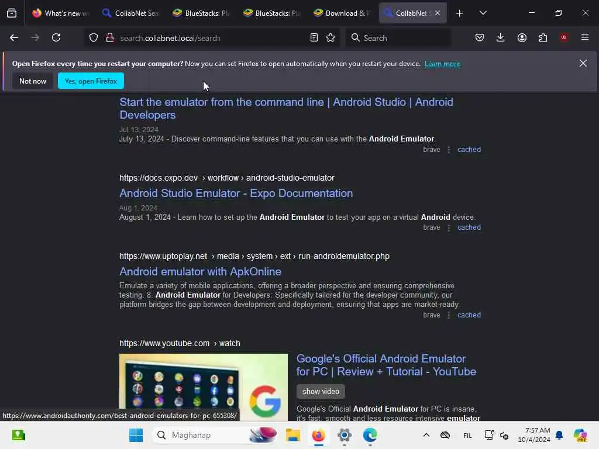Open engine menu dots beside Expo result

[x=449, y=228]
